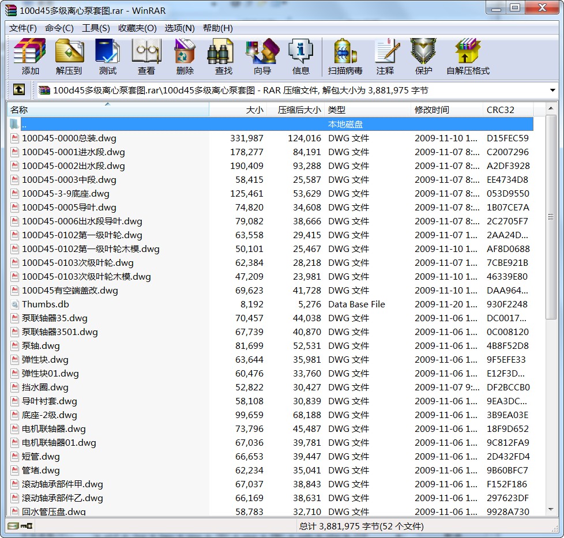Click the 删除 (Delete) toolbar icon
This screenshot has height=538, width=564.
(185, 51)
